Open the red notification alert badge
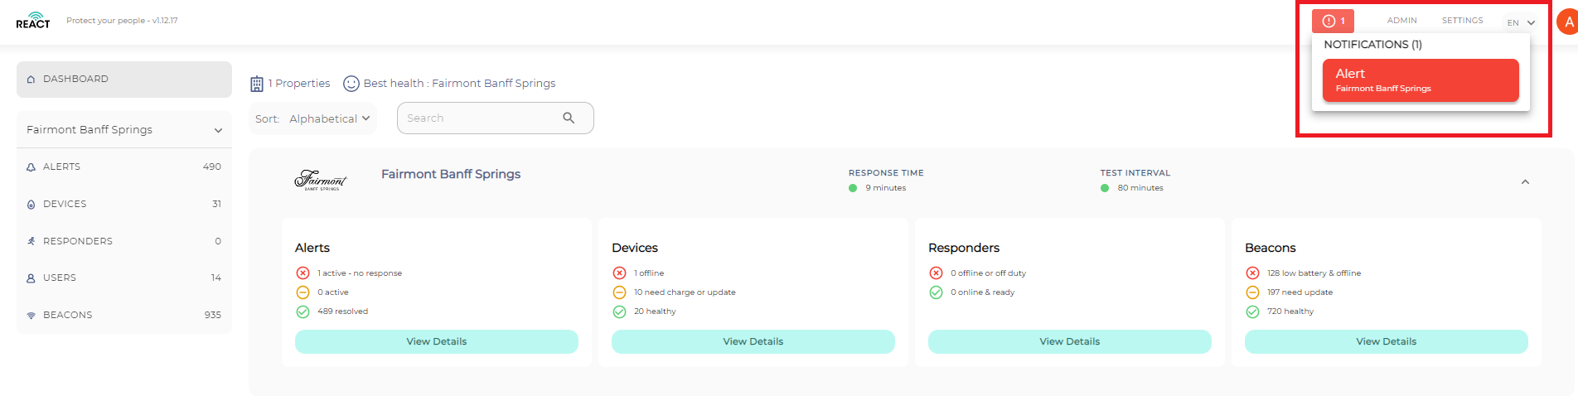The height and width of the screenshot is (396, 1578). [x=1333, y=21]
